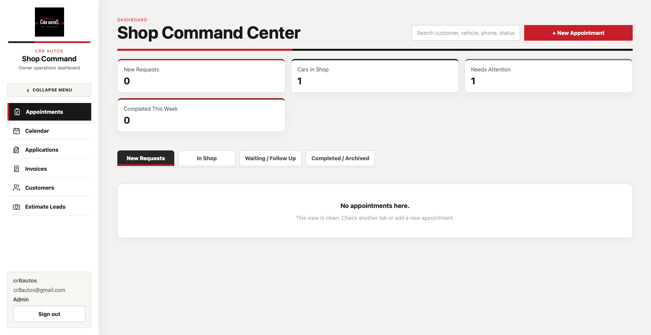Image resolution: width=651 pixels, height=335 pixels.
Task: Click the Invoices receipt icon
Action: tap(16, 169)
